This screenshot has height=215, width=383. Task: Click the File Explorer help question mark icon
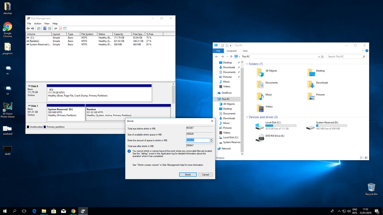point(367,51)
